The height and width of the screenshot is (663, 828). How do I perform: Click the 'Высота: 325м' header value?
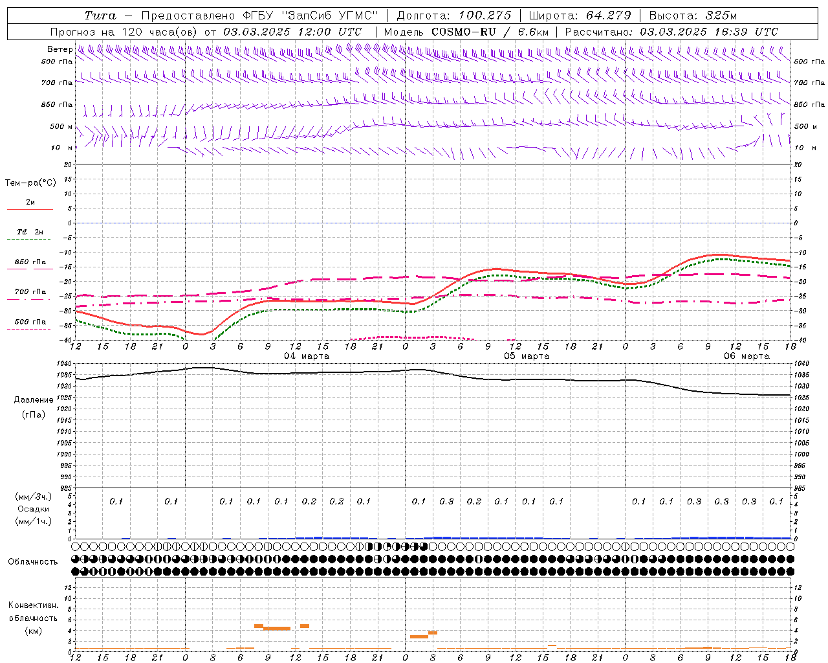[x=693, y=16]
